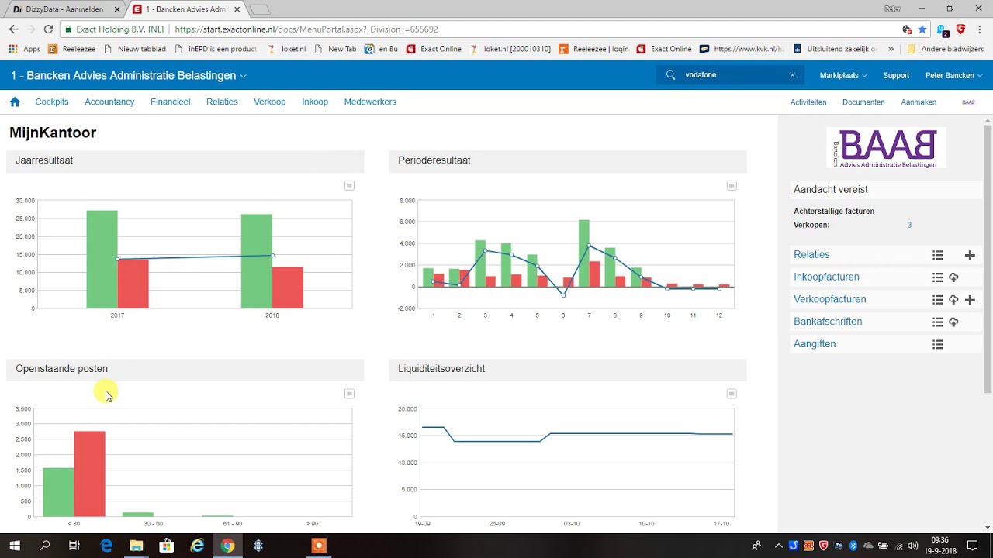Open the Support link

click(896, 75)
